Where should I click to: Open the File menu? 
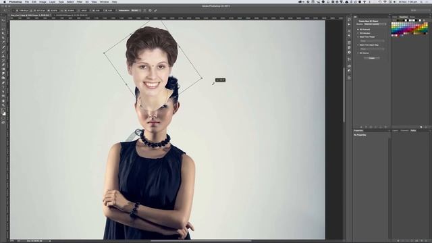pyautogui.click(x=27, y=1)
